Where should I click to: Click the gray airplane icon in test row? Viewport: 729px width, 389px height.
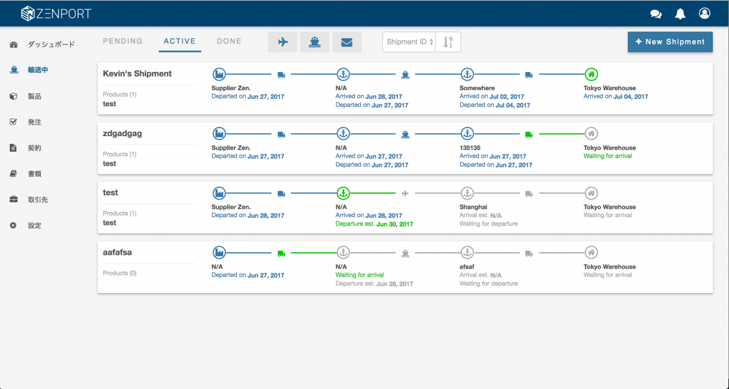[406, 194]
